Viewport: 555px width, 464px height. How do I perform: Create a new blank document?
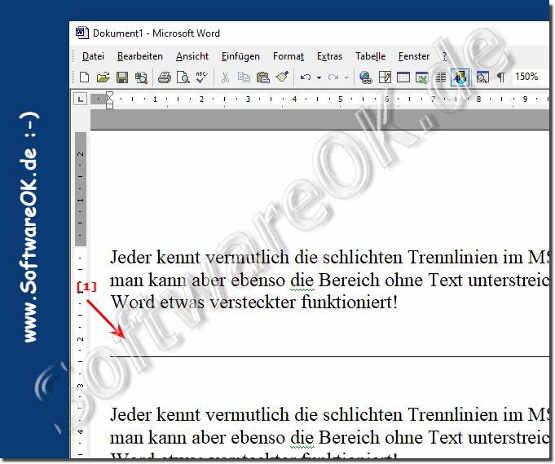coord(84,77)
